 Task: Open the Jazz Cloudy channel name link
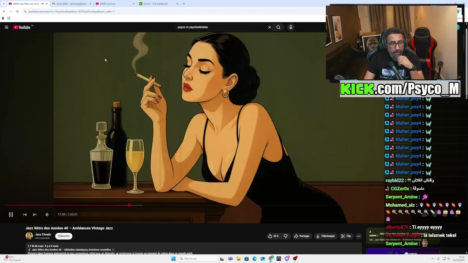coord(43,235)
